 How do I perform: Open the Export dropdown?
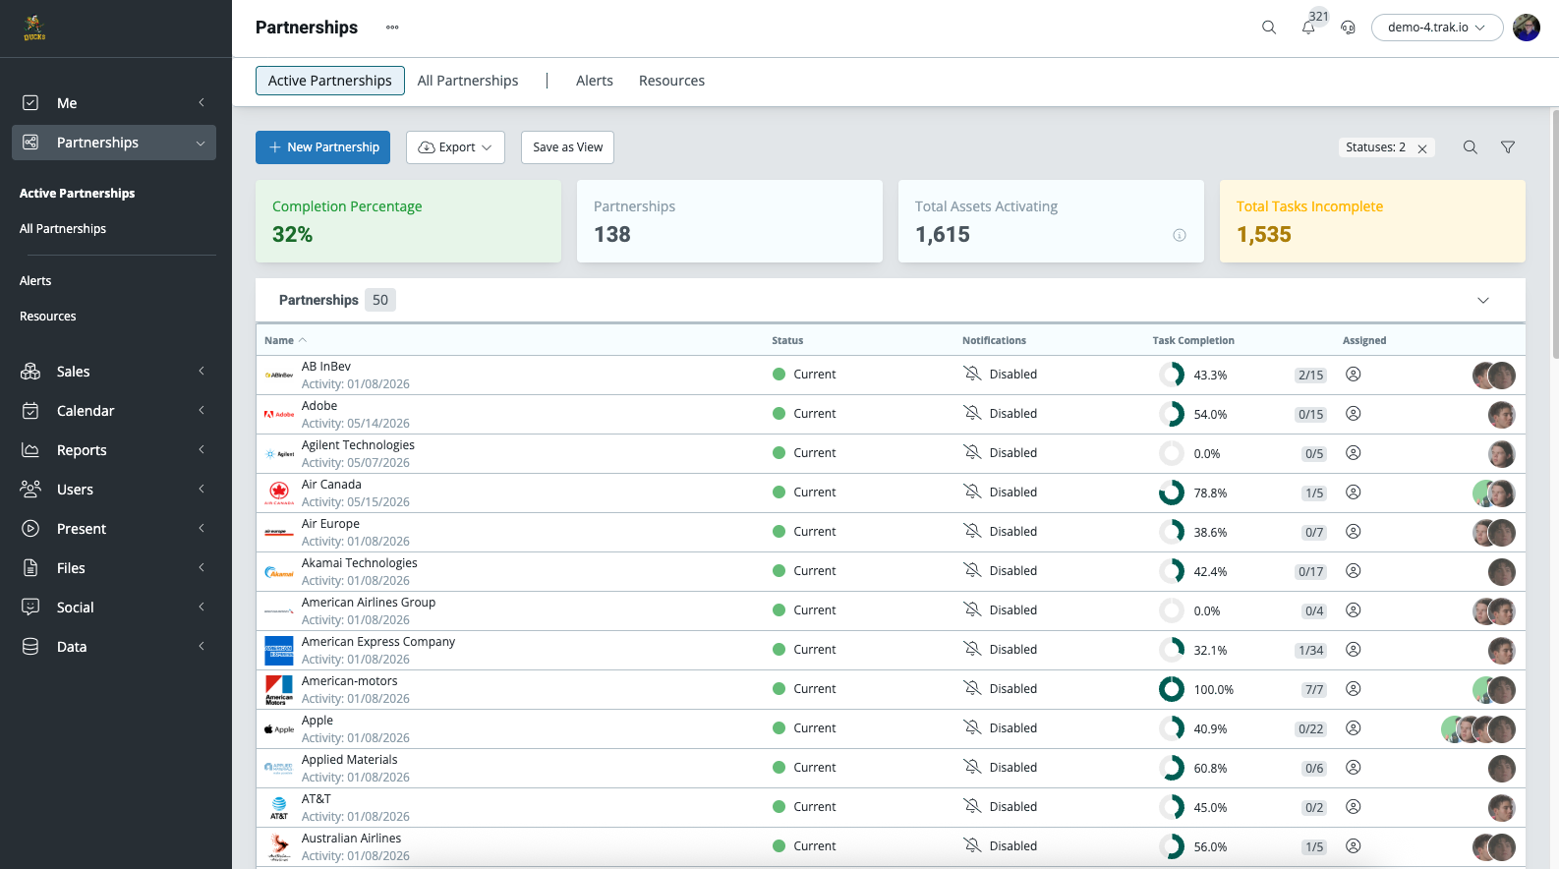tap(455, 147)
